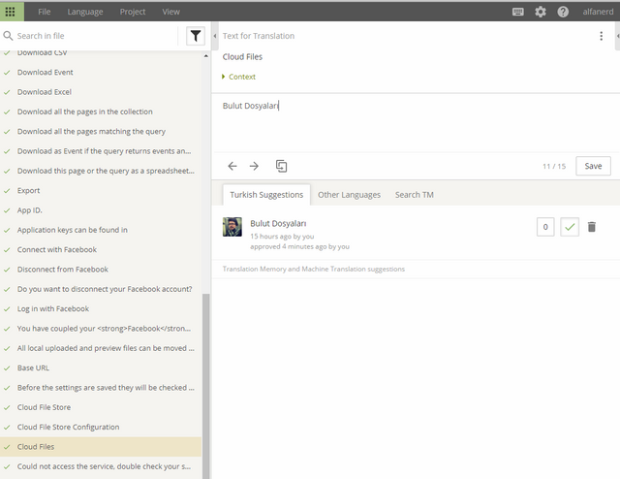Image resolution: width=620 pixels, height=479 pixels.
Task: Delete Bulut Dosyaları suggestion trash icon
Action: click(592, 227)
